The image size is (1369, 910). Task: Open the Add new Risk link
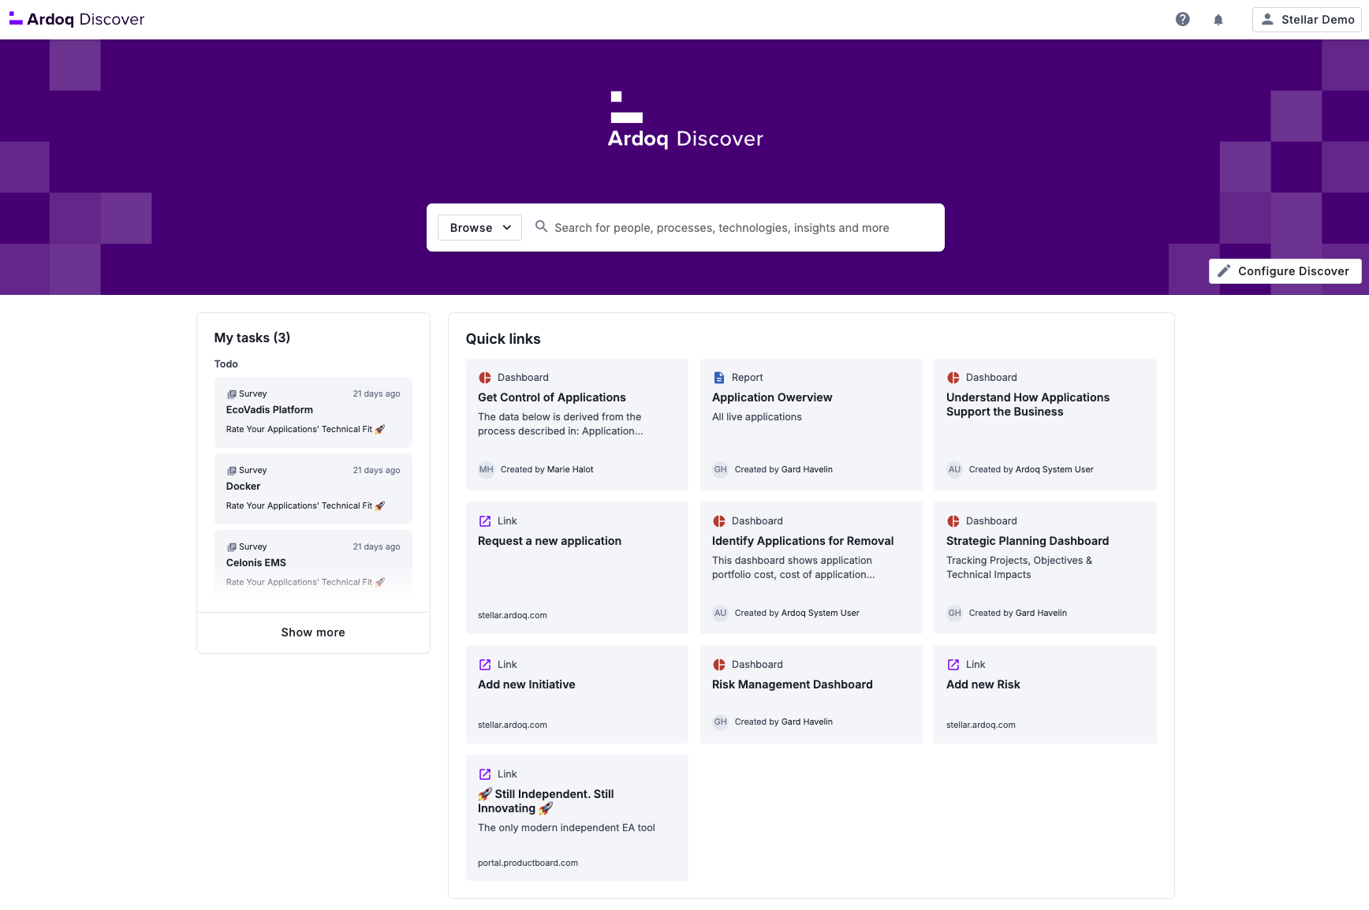click(x=983, y=684)
